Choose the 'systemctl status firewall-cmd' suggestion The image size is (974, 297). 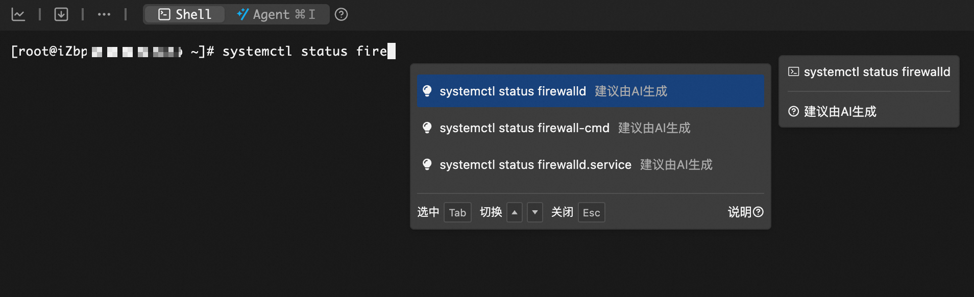524,128
